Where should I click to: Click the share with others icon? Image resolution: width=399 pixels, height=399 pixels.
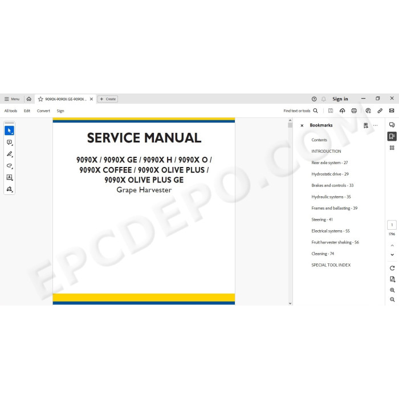368,111
